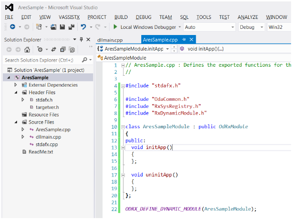This screenshot has height=220, width=293.
Task: Open the BUILD menu
Action: click(121, 17)
